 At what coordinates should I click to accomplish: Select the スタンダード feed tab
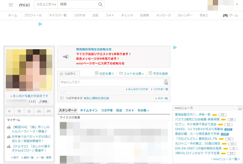(x=68, y=110)
